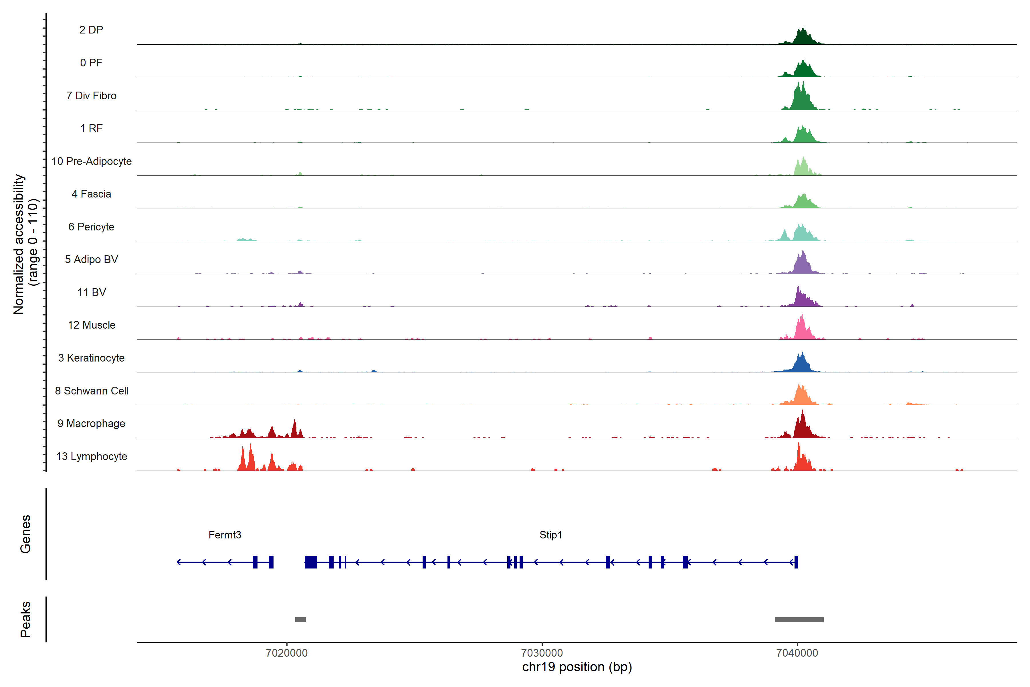Image resolution: width=1030 pixels, height=687 pixels.
Task: Click the 13 Lymphocyte track label
Action: click(91, 457)
